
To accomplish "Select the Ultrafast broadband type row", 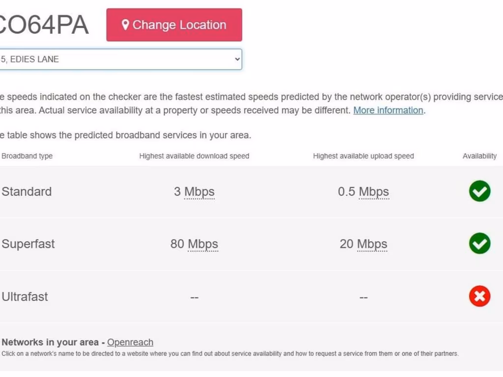I will click(x=25, y=296).
